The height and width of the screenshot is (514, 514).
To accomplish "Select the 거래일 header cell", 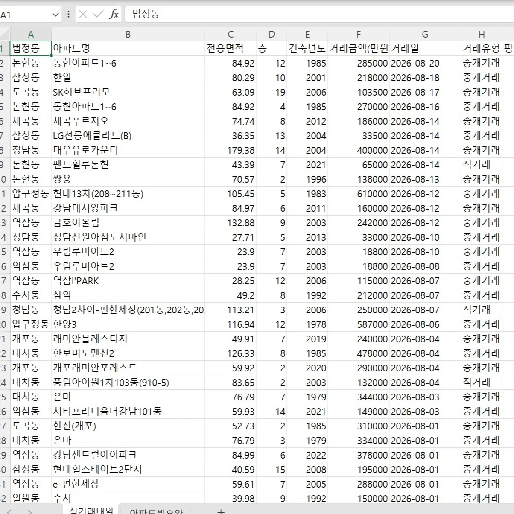I will tap(425, 49).
